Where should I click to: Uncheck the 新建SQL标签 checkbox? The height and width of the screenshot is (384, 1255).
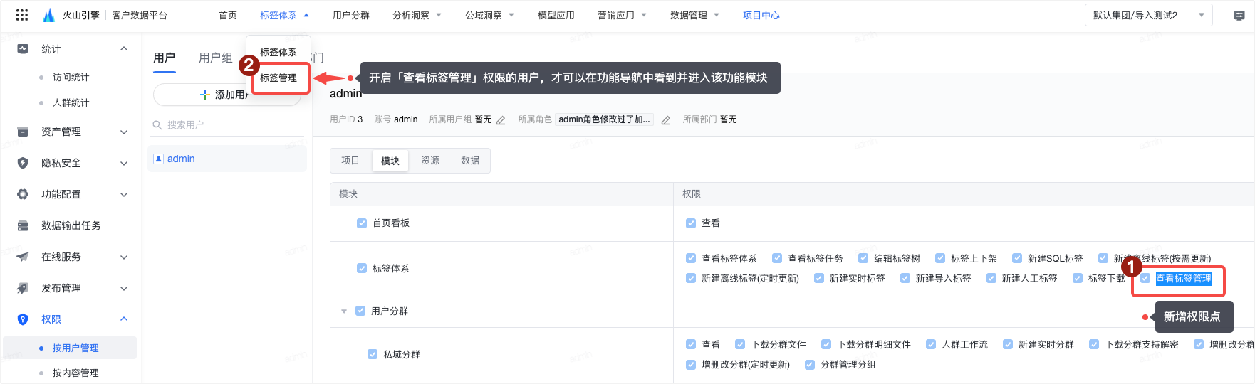click(x=1017, y=259)
